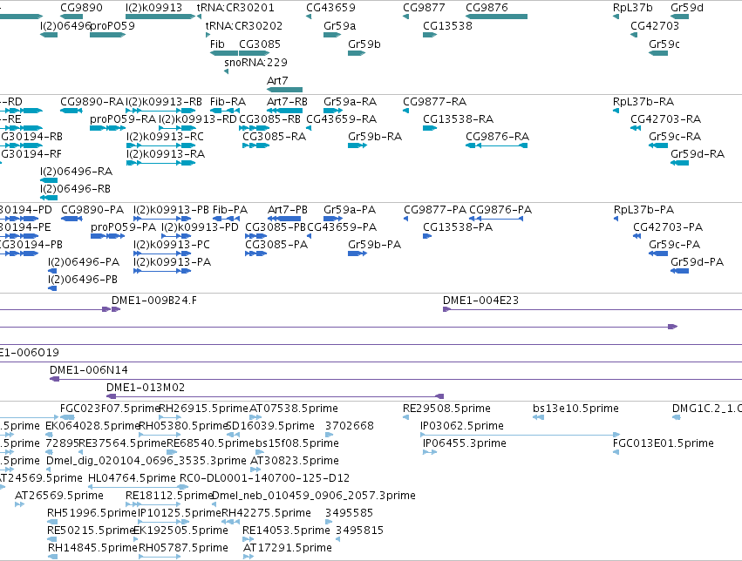Click transcript CG9877-RA
Viewport: 742px width, 561px height.
click(x=434, y=102)
